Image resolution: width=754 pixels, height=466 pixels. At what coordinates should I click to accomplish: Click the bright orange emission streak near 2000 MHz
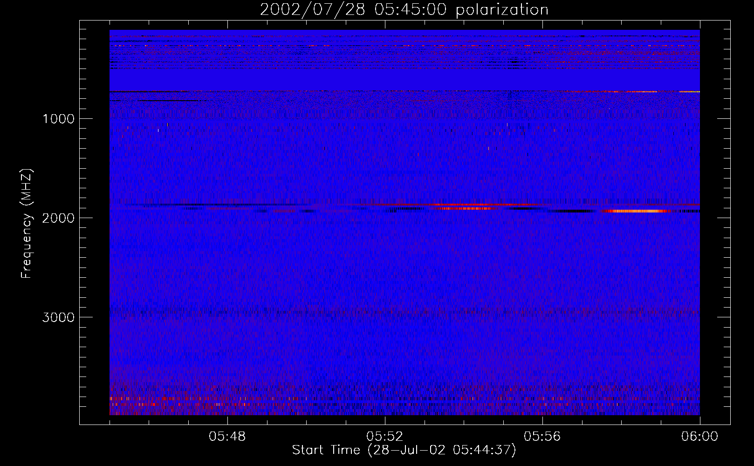[x=636, y=211]
